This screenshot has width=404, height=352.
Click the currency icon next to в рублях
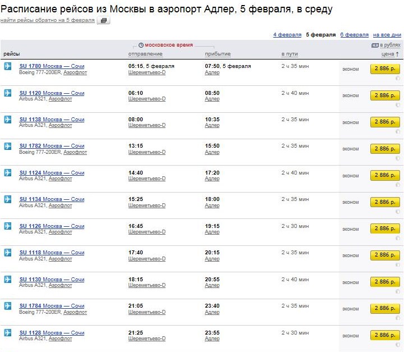click(x=375, y=45)
